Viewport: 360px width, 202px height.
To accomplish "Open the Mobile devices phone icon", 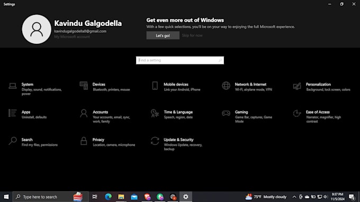I will point(155,86).
